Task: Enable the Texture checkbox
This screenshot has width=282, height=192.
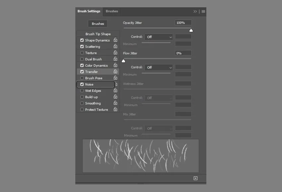Action: [x=82, y=53]
